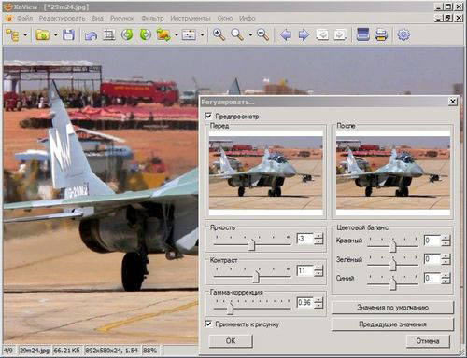Click the Перед preview thumbnail
The height and width of the screenshot is (358, 467).
coord(266,172)
